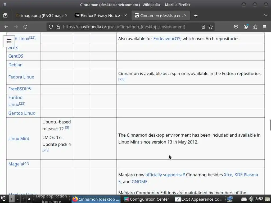View site security padlock information
Screen dimensions: 271x203
click(x=58, y=27)
